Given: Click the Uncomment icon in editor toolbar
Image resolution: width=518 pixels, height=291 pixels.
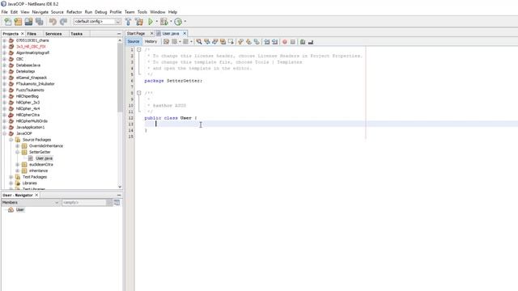Looking at the screenshot, I should coord(311,41).
